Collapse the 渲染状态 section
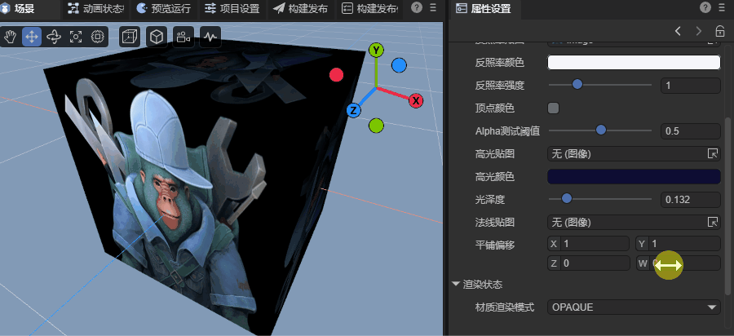 pos(456,285)
